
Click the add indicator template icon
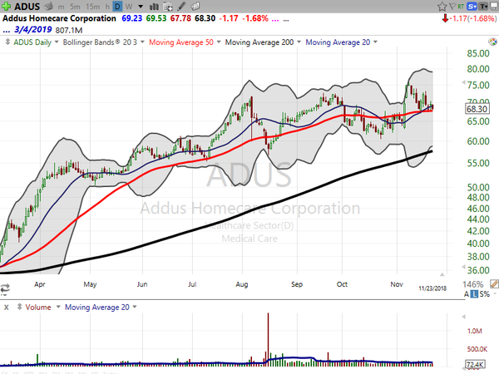pos(168,6)
